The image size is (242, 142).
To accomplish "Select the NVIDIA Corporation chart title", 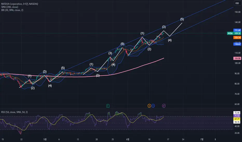I will coord(19,4).
